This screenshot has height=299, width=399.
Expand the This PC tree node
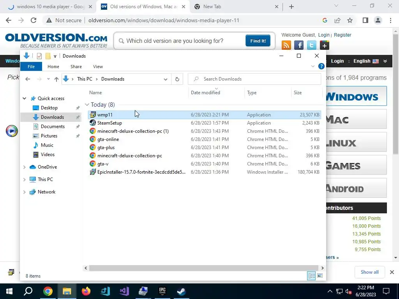pyautogui.click(x=25, y=179)
